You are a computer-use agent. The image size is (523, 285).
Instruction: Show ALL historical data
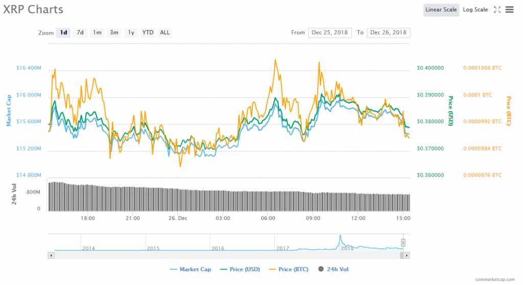(x=164, y=33)
